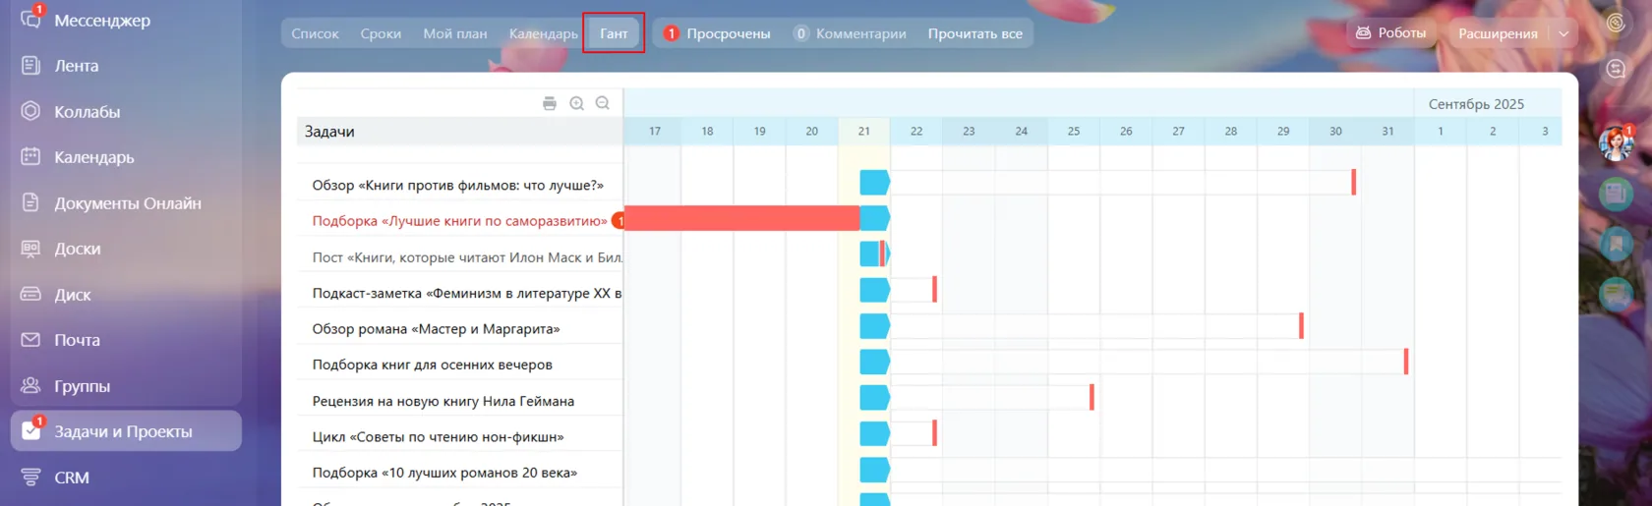Open the chat bubbles icon on right panel
1652x506 pixels.
(1616, 69)
